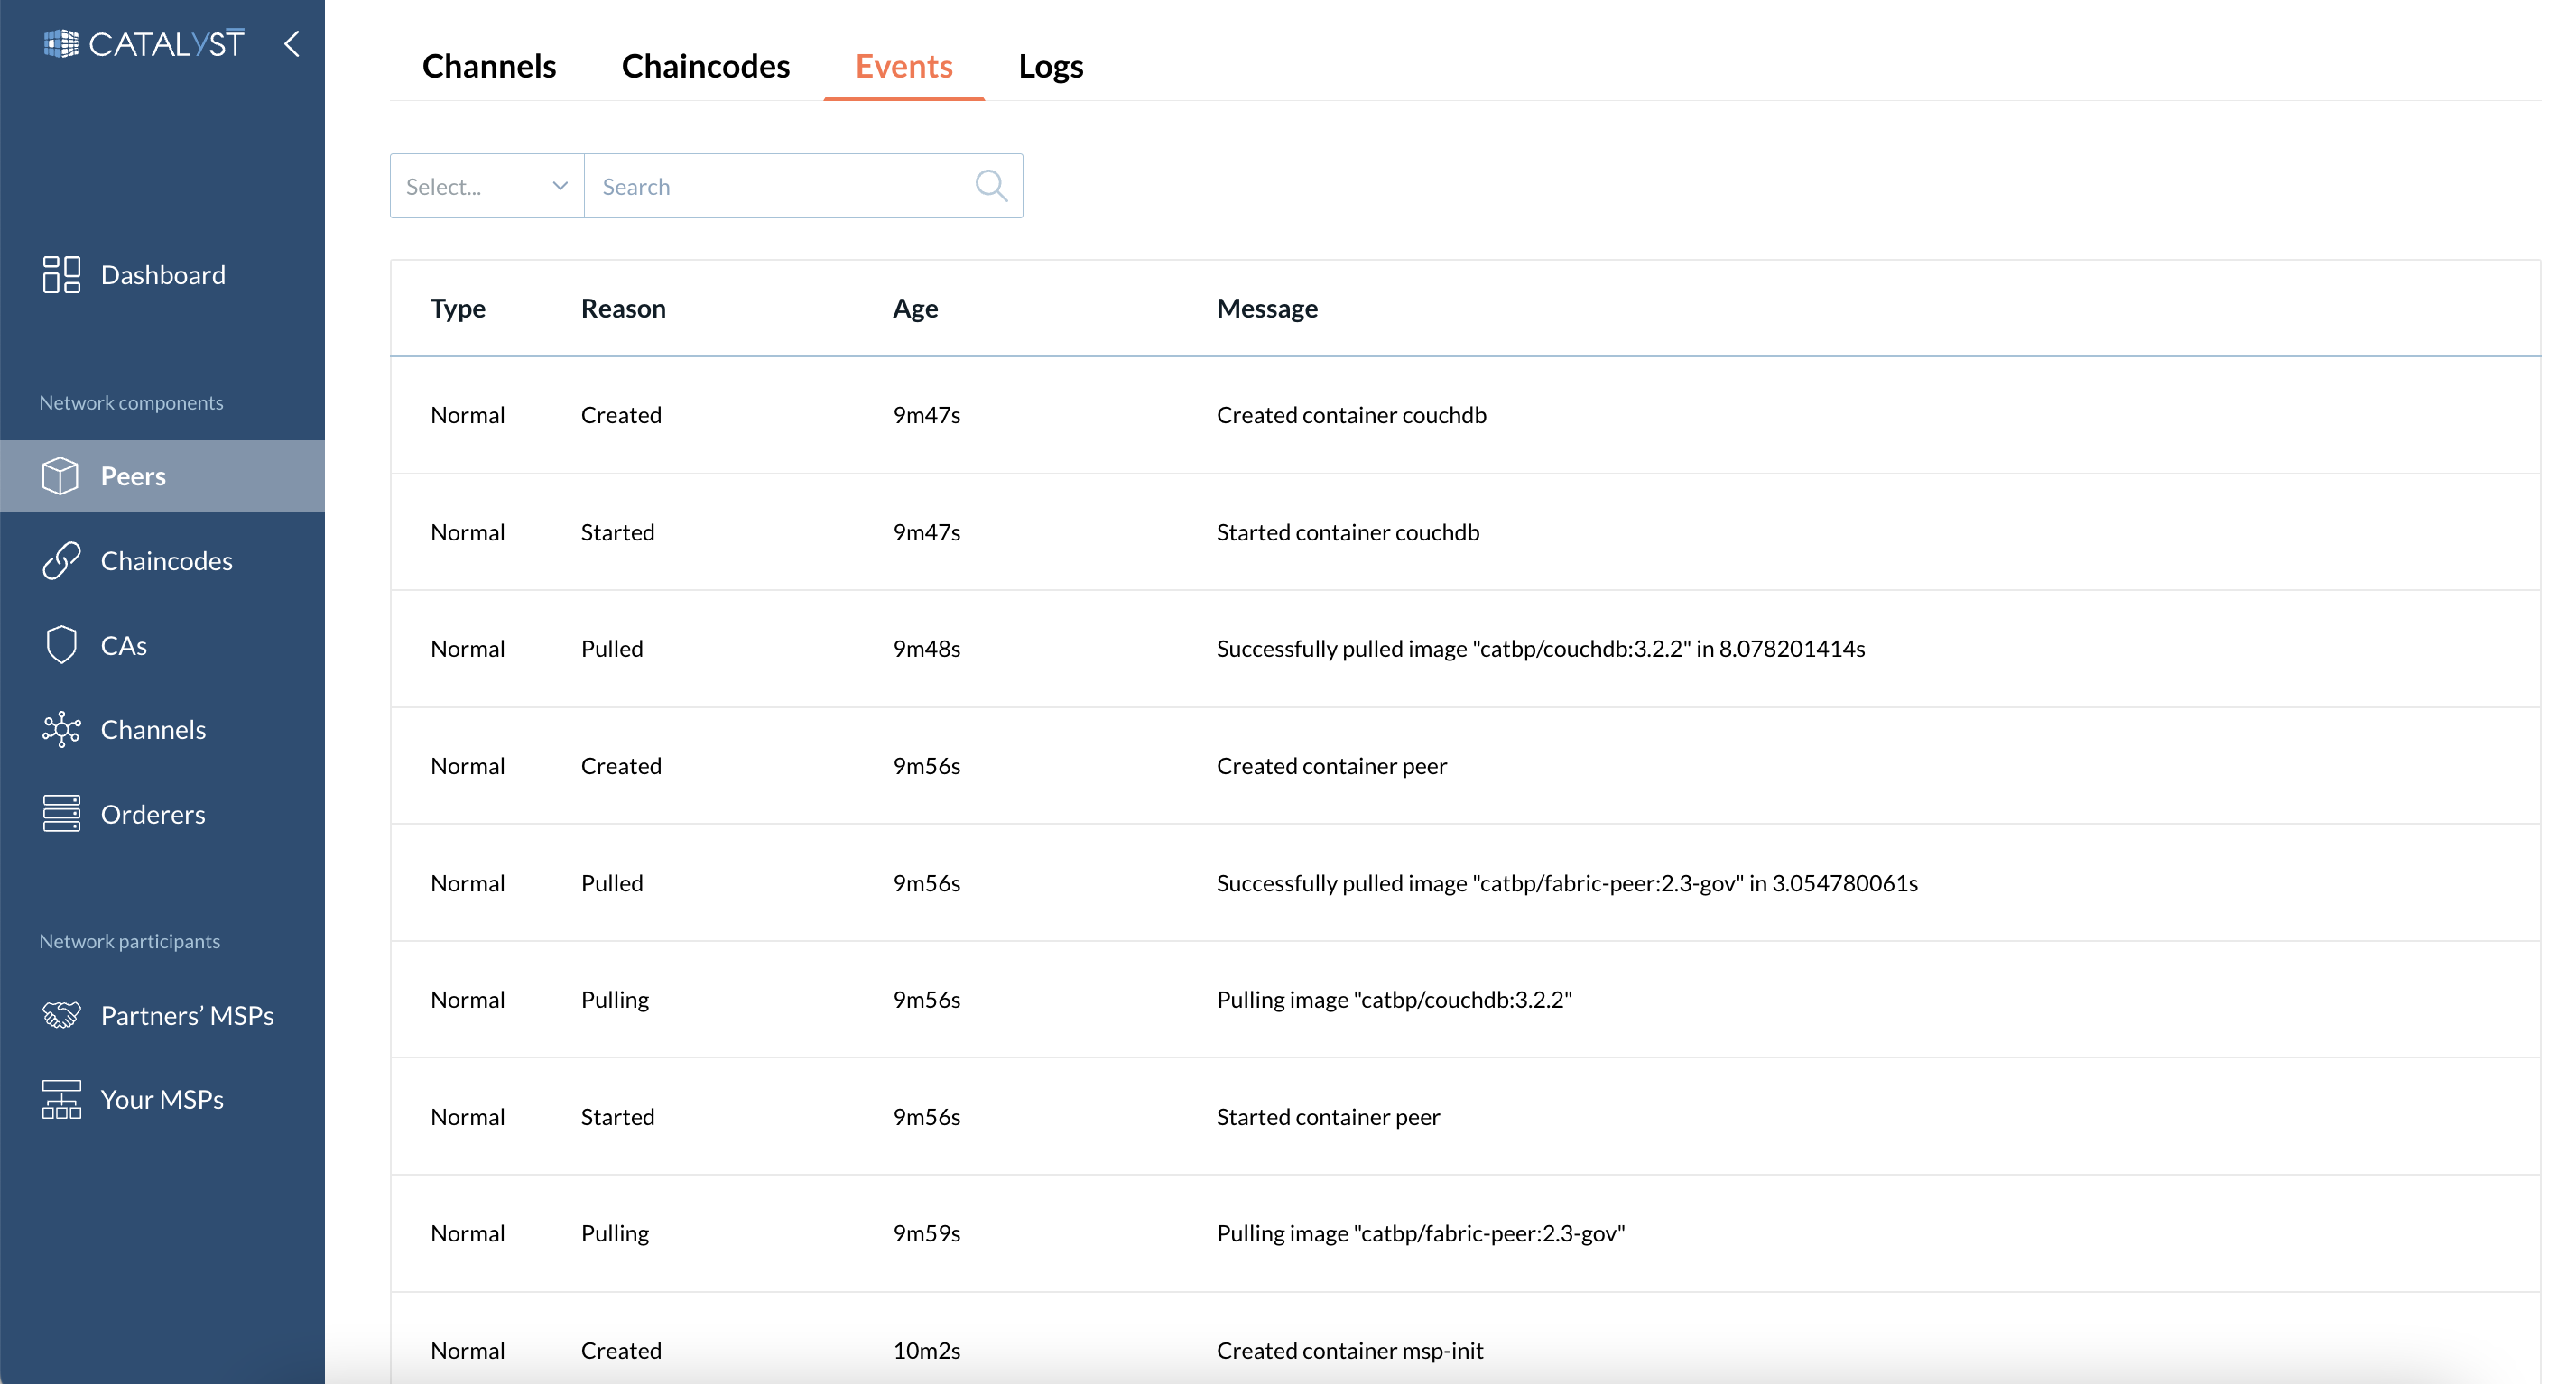
Task: Click the Peers icon in sidebar
Action: (x=61, y=474)
